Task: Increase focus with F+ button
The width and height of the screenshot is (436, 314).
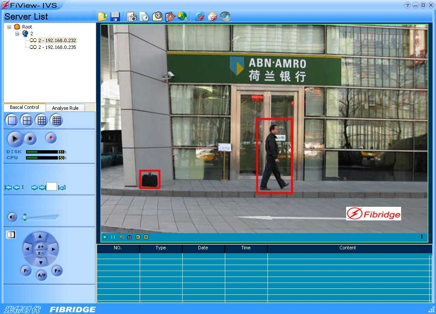Action: (57, 271)
